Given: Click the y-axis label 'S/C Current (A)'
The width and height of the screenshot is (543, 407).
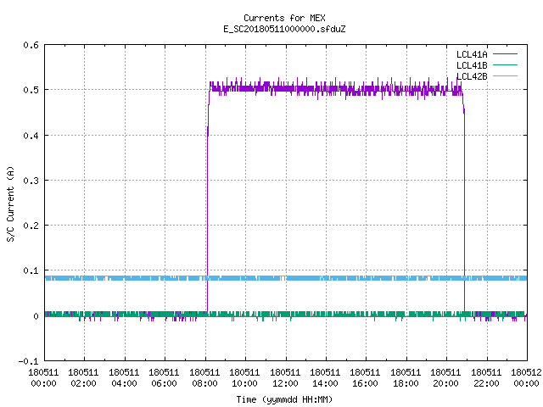Looking at the screenshot, I should point(11,203).
